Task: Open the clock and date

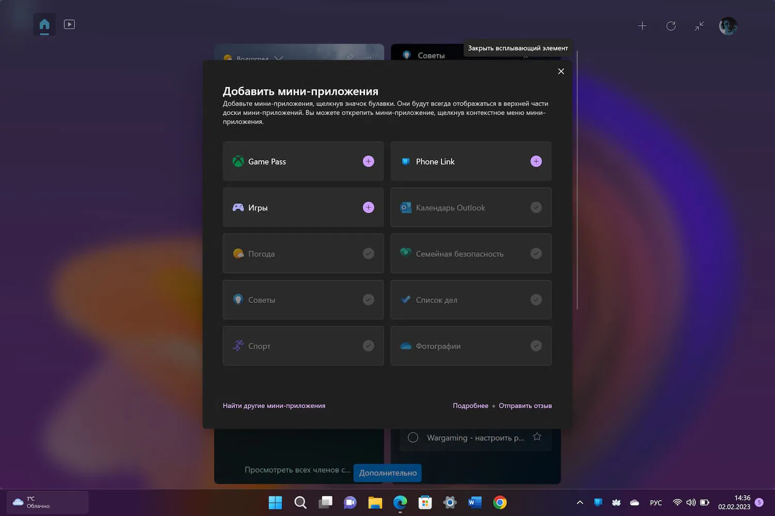Action: click(x=734, y=503)
